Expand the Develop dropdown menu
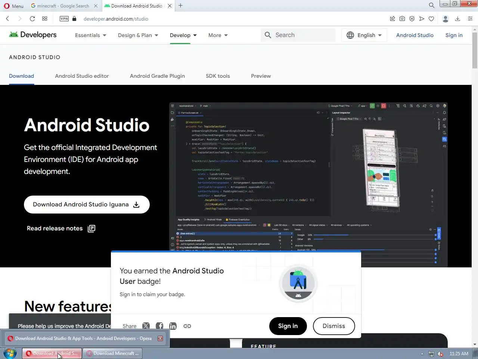Viewport: 478px width, 359px height. (183, 35)
